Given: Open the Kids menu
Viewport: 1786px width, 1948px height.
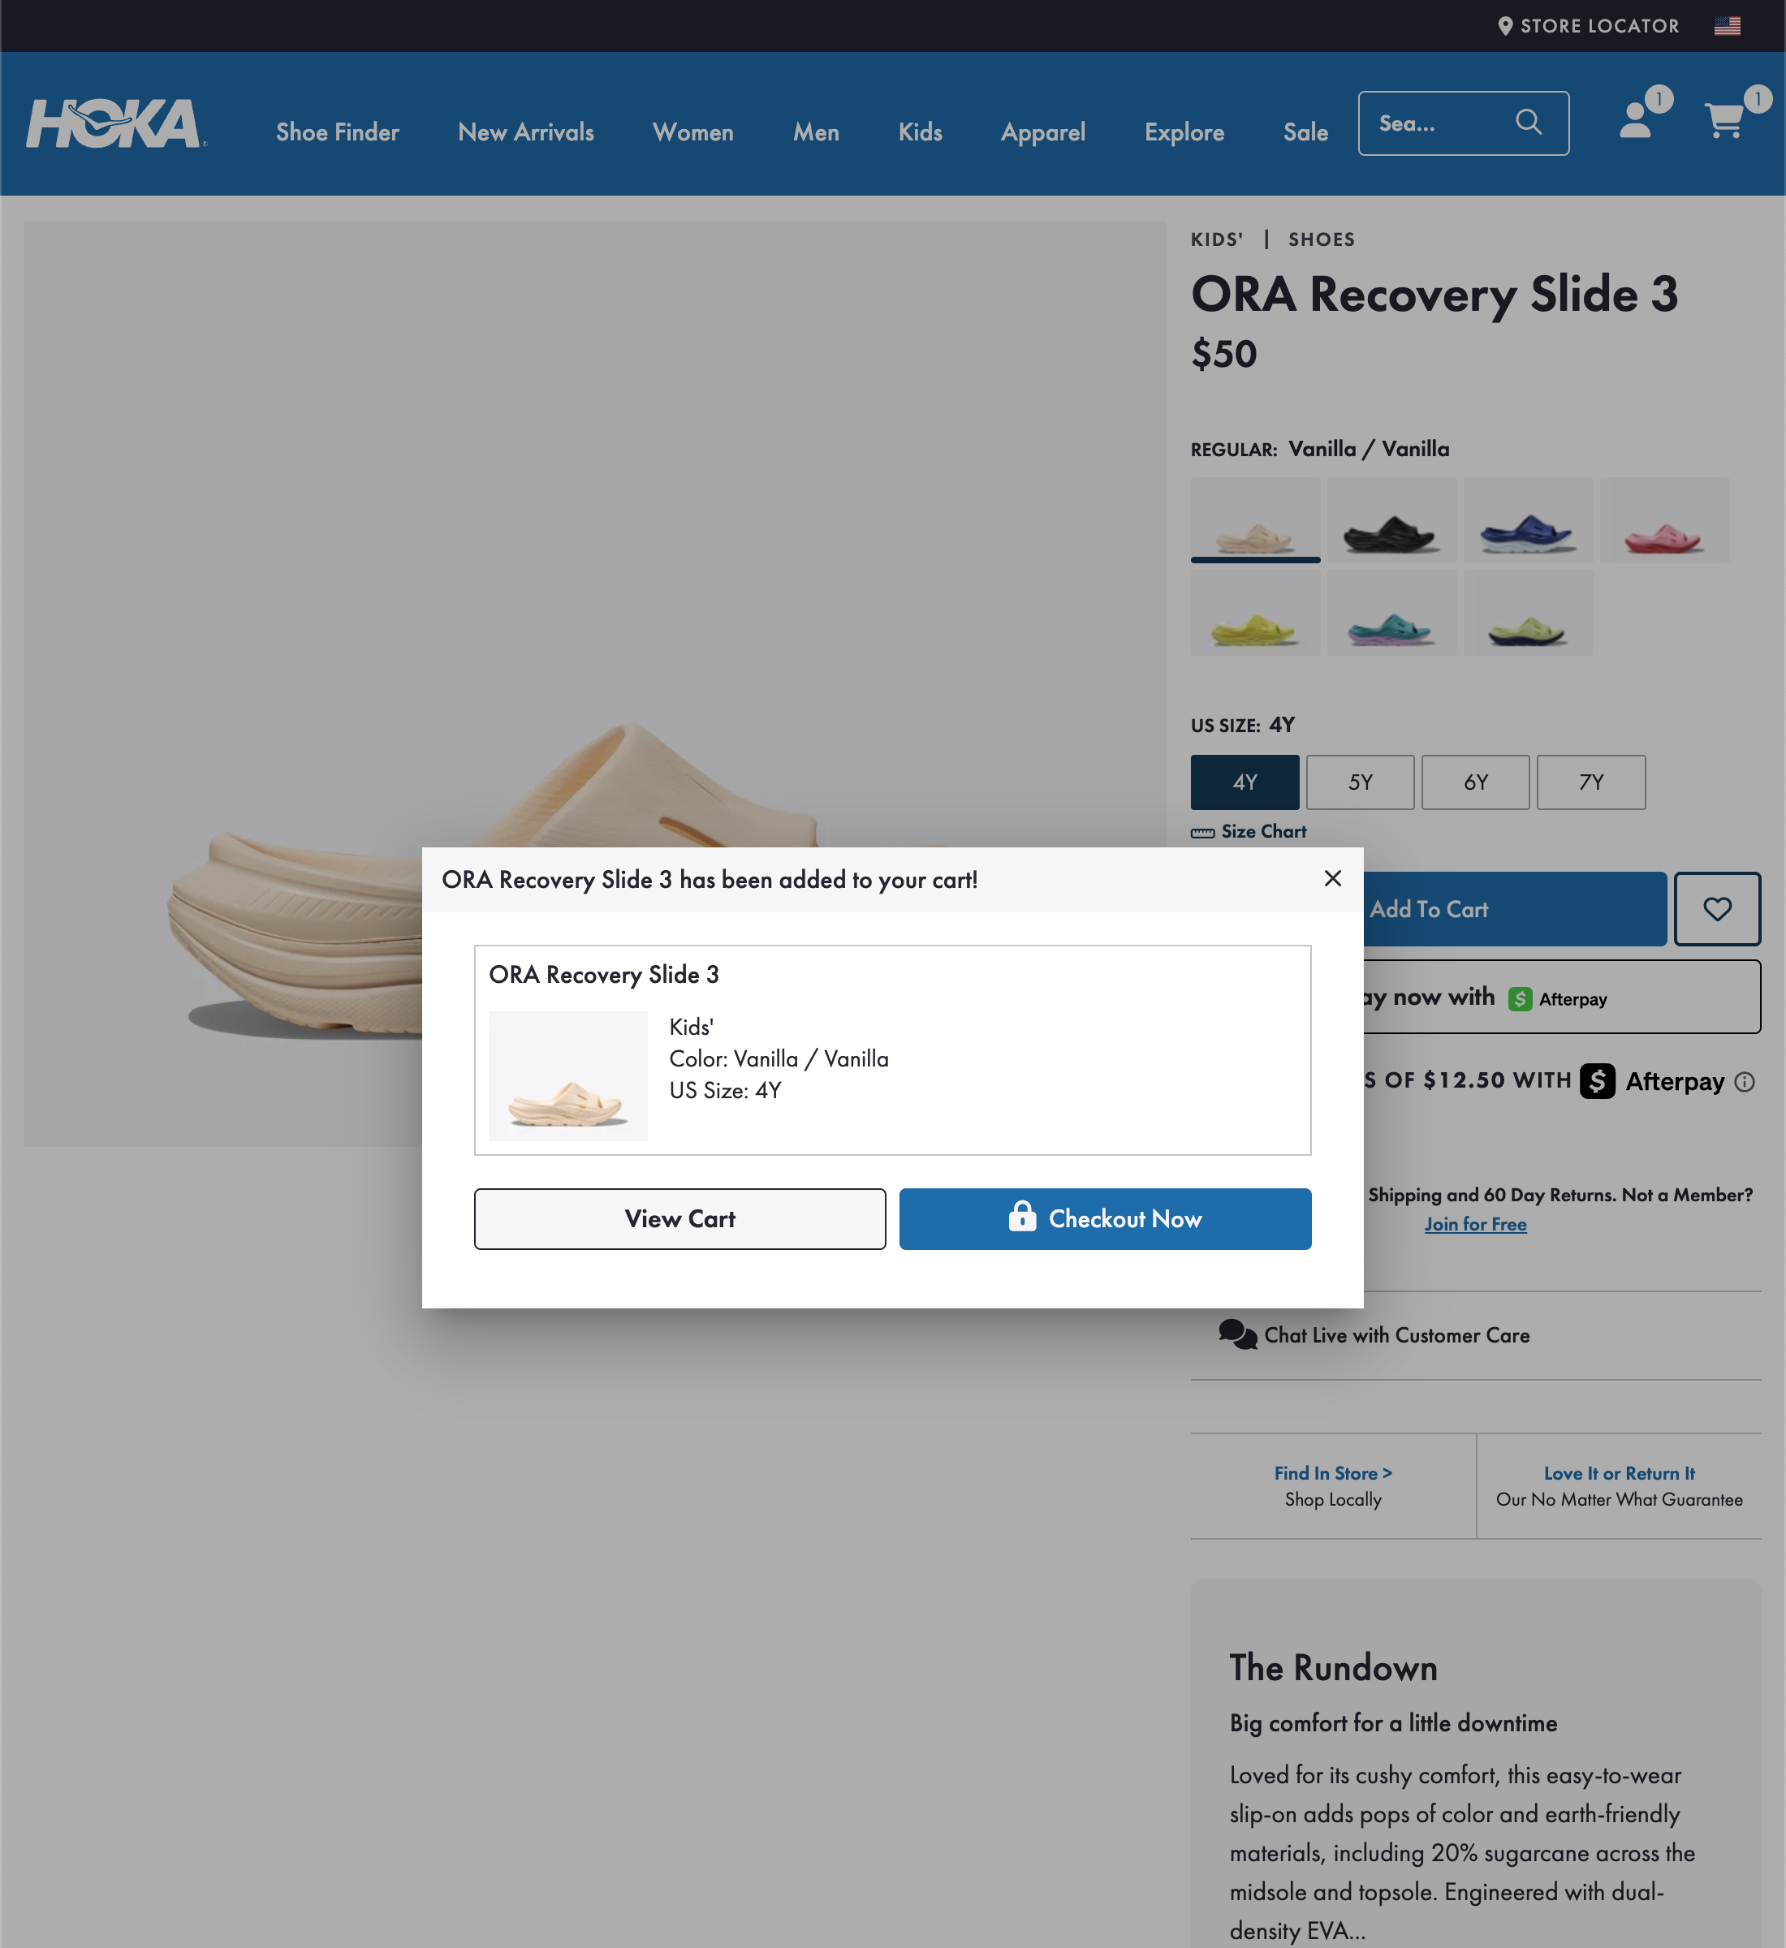Looking at the screenshot, I should [x=919, y=132].
